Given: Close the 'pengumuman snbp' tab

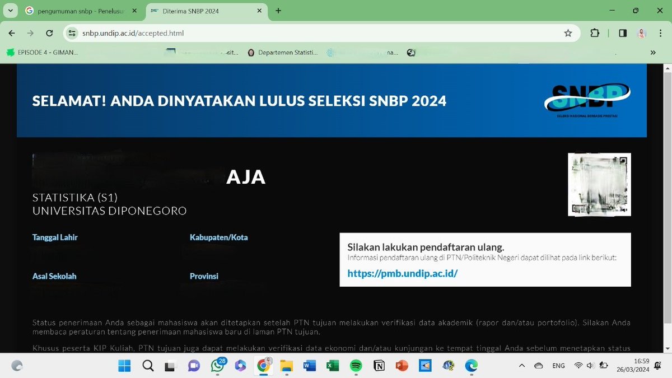Looking at the screenshot, I should point(134,11).
